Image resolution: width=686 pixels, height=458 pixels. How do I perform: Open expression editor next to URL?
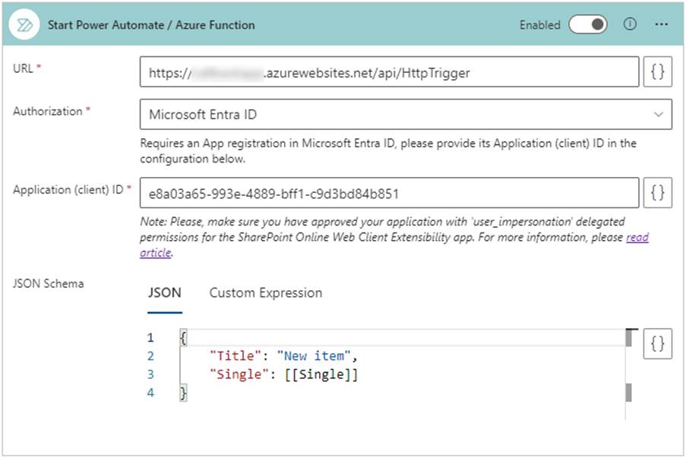click(658, 71)
